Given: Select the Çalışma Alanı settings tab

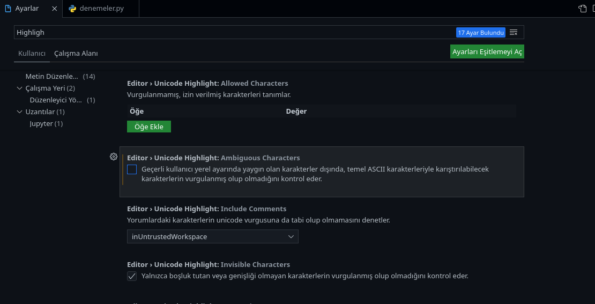Looking at the screenshot, I should point(76,54).
